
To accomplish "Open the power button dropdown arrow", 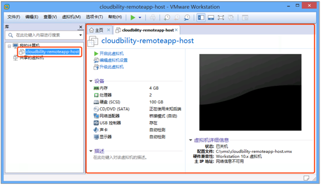I will coord(140,17).
